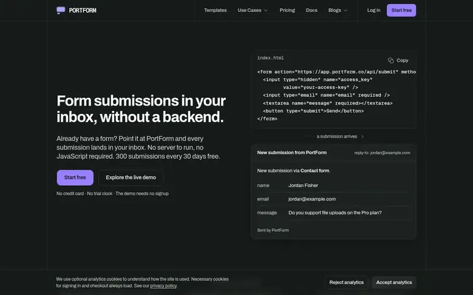Viewport: 473px width, 295px height.
Task: Click the closing </form> tag
Action: click(x=267, y=119)
